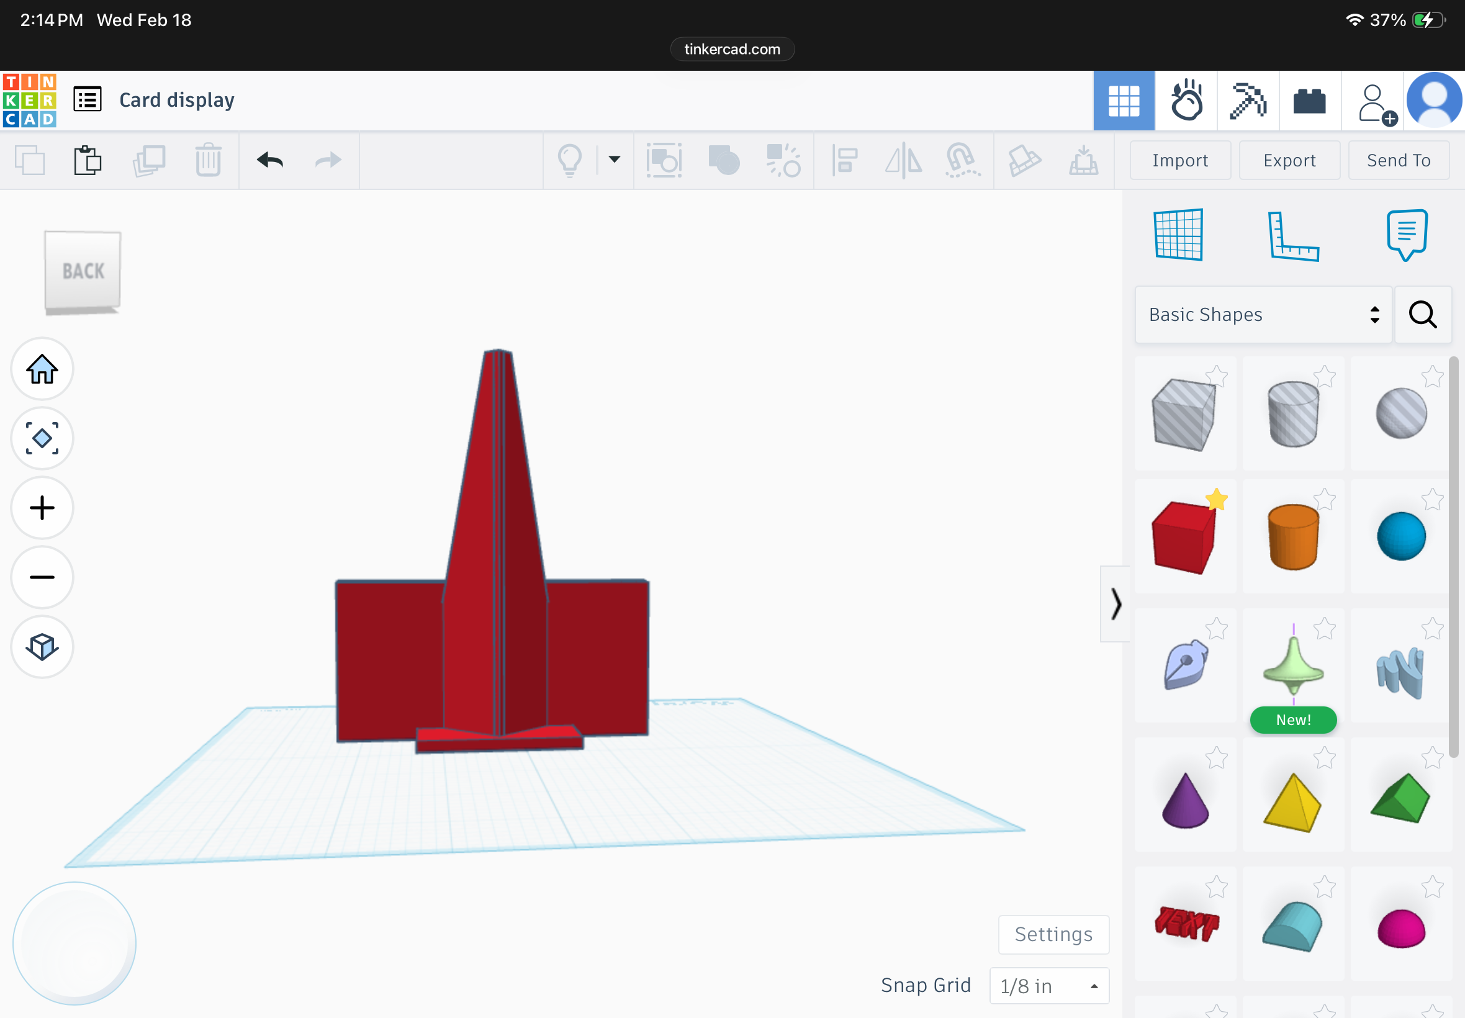
Task: Pick the blue Sphere shape
Action: point(1401,537)
